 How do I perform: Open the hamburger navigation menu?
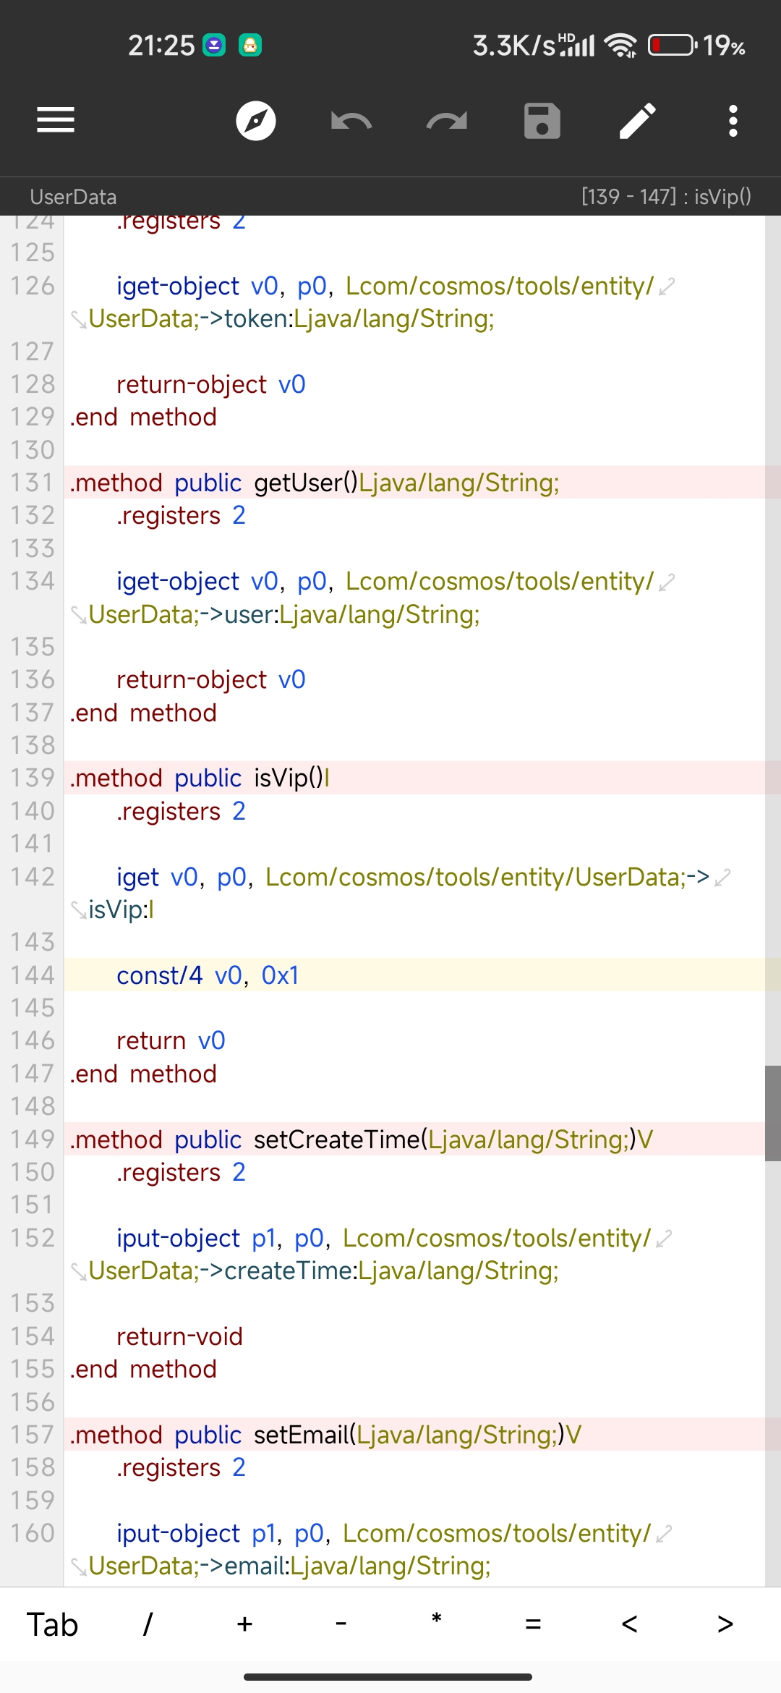pos(56,120)
